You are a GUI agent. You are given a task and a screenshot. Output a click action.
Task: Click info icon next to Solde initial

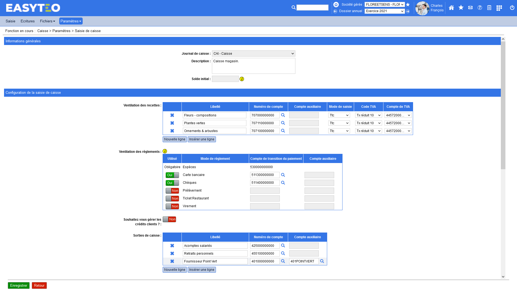(x=242, y=79)
